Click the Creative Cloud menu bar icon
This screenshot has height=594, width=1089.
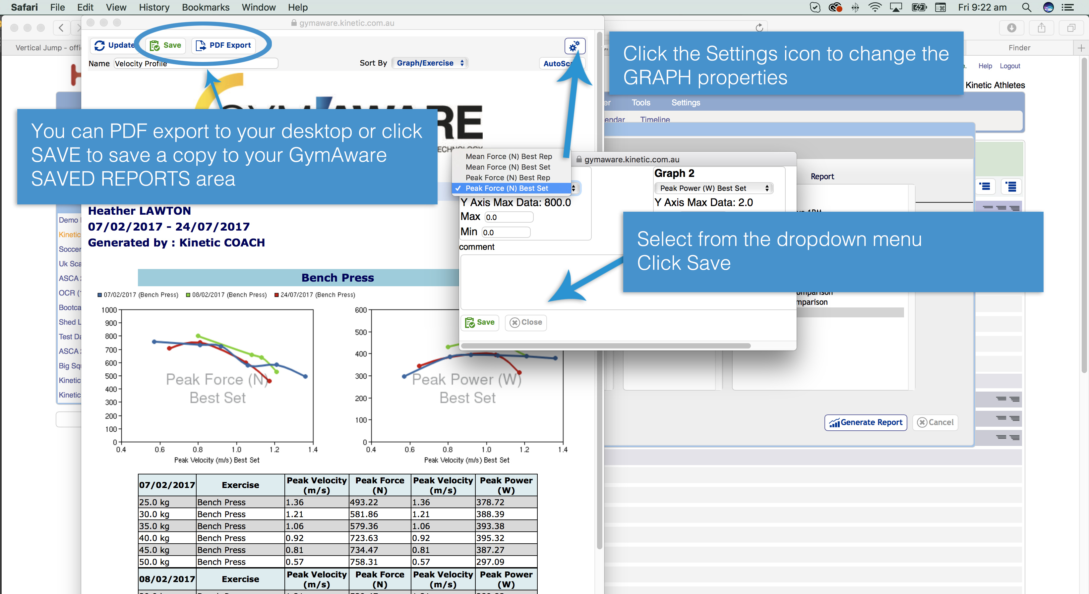836,7
